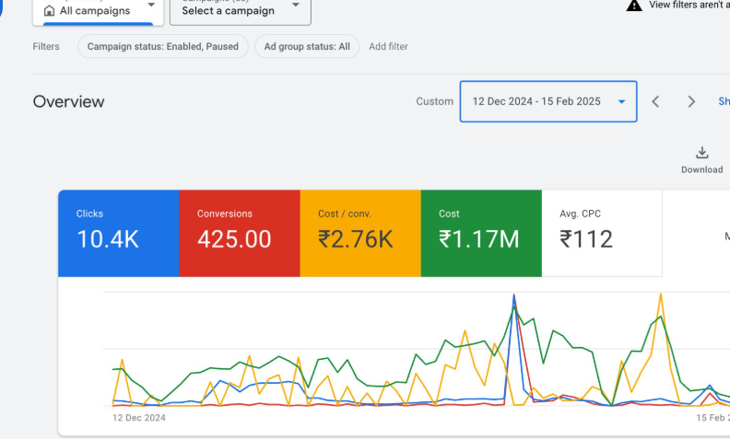Click the warning triangle icon

pyautogui.click(x=634, y=6)
